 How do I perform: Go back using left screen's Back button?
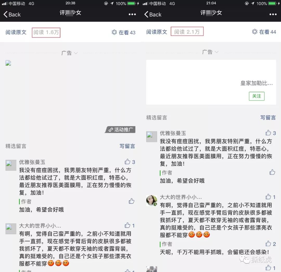(11, 14)
